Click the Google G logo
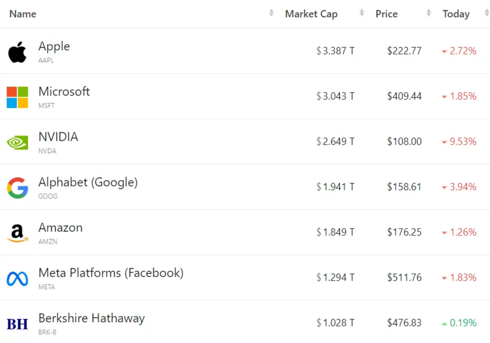 [17, 188]
